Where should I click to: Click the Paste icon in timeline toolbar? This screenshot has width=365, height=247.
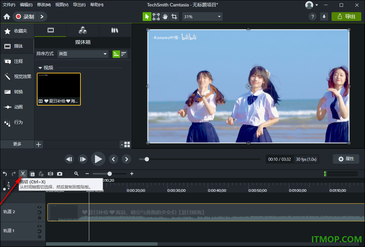coord(41,174)
